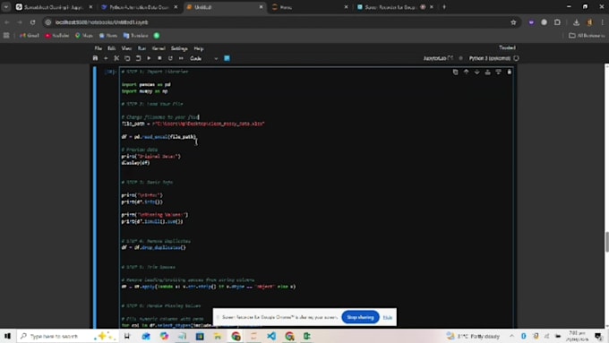Insert a cell below using cell toolbar icon

click(x=498, y=72)
